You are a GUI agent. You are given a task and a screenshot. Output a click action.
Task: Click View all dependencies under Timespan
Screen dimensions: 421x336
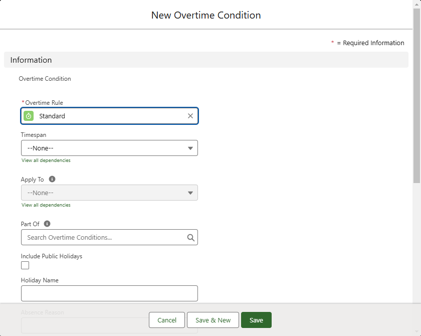[x=46, y=160]
